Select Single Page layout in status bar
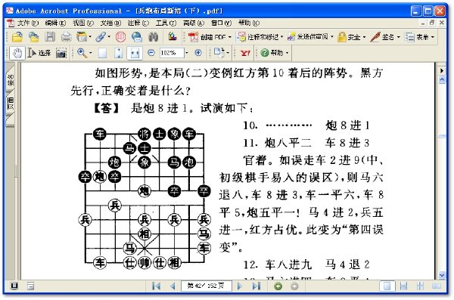454x300 pixels. click(x=387, y=286)
